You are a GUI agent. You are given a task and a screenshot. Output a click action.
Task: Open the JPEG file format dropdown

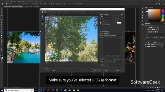tap(107, 17)
